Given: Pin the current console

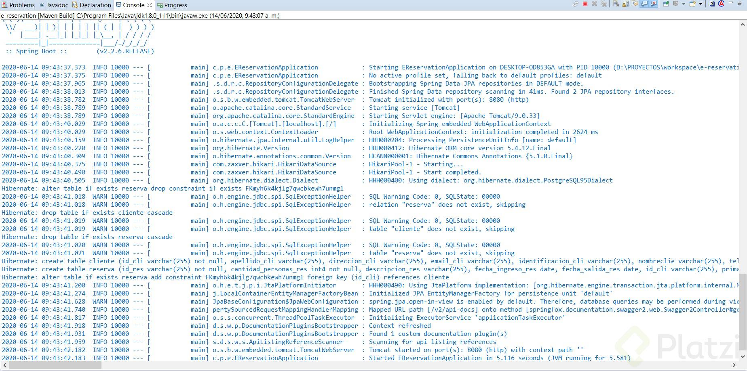Looking at the screenshot, I should click(666, 4).
